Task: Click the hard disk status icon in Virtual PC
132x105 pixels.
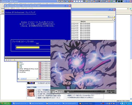Action: click(x=7, y=60)
